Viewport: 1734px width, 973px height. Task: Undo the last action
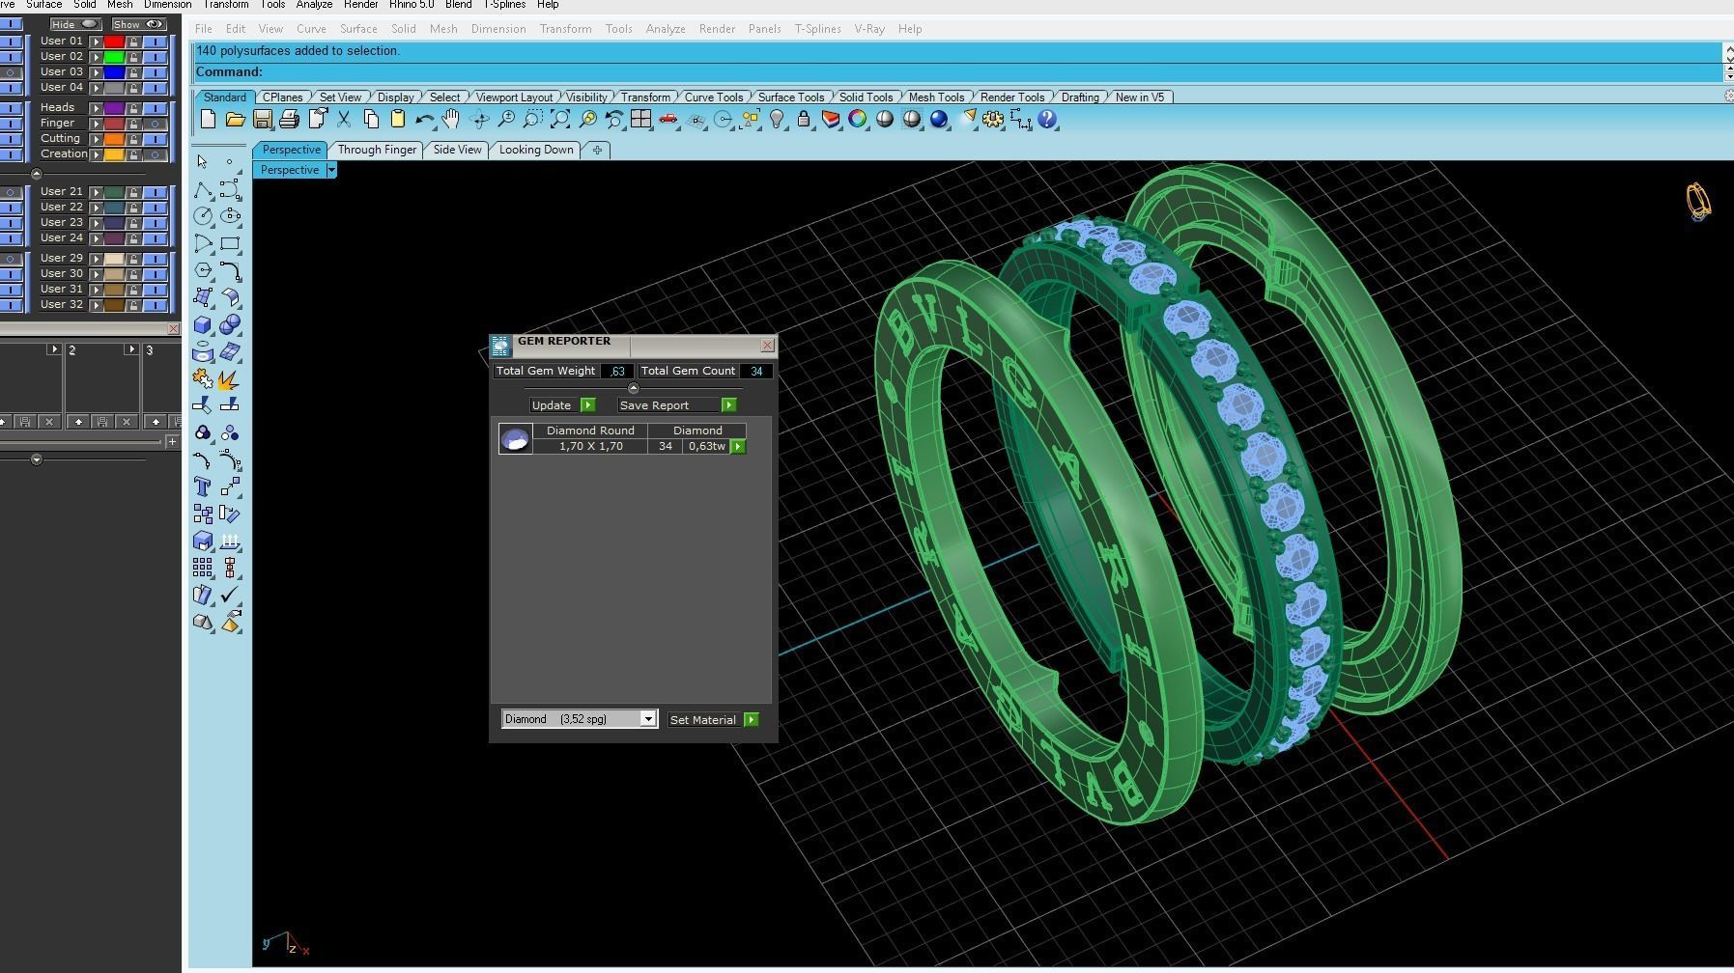424,120
